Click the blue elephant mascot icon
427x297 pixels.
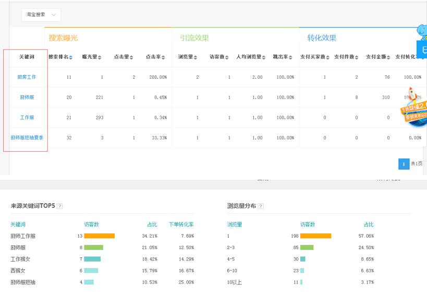pos(422,32)
